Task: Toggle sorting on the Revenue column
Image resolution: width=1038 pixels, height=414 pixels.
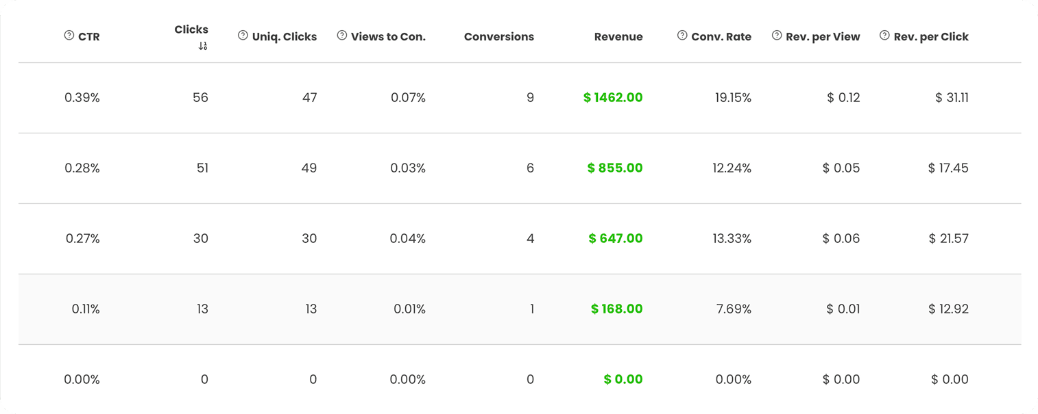Action: point(618,36)
